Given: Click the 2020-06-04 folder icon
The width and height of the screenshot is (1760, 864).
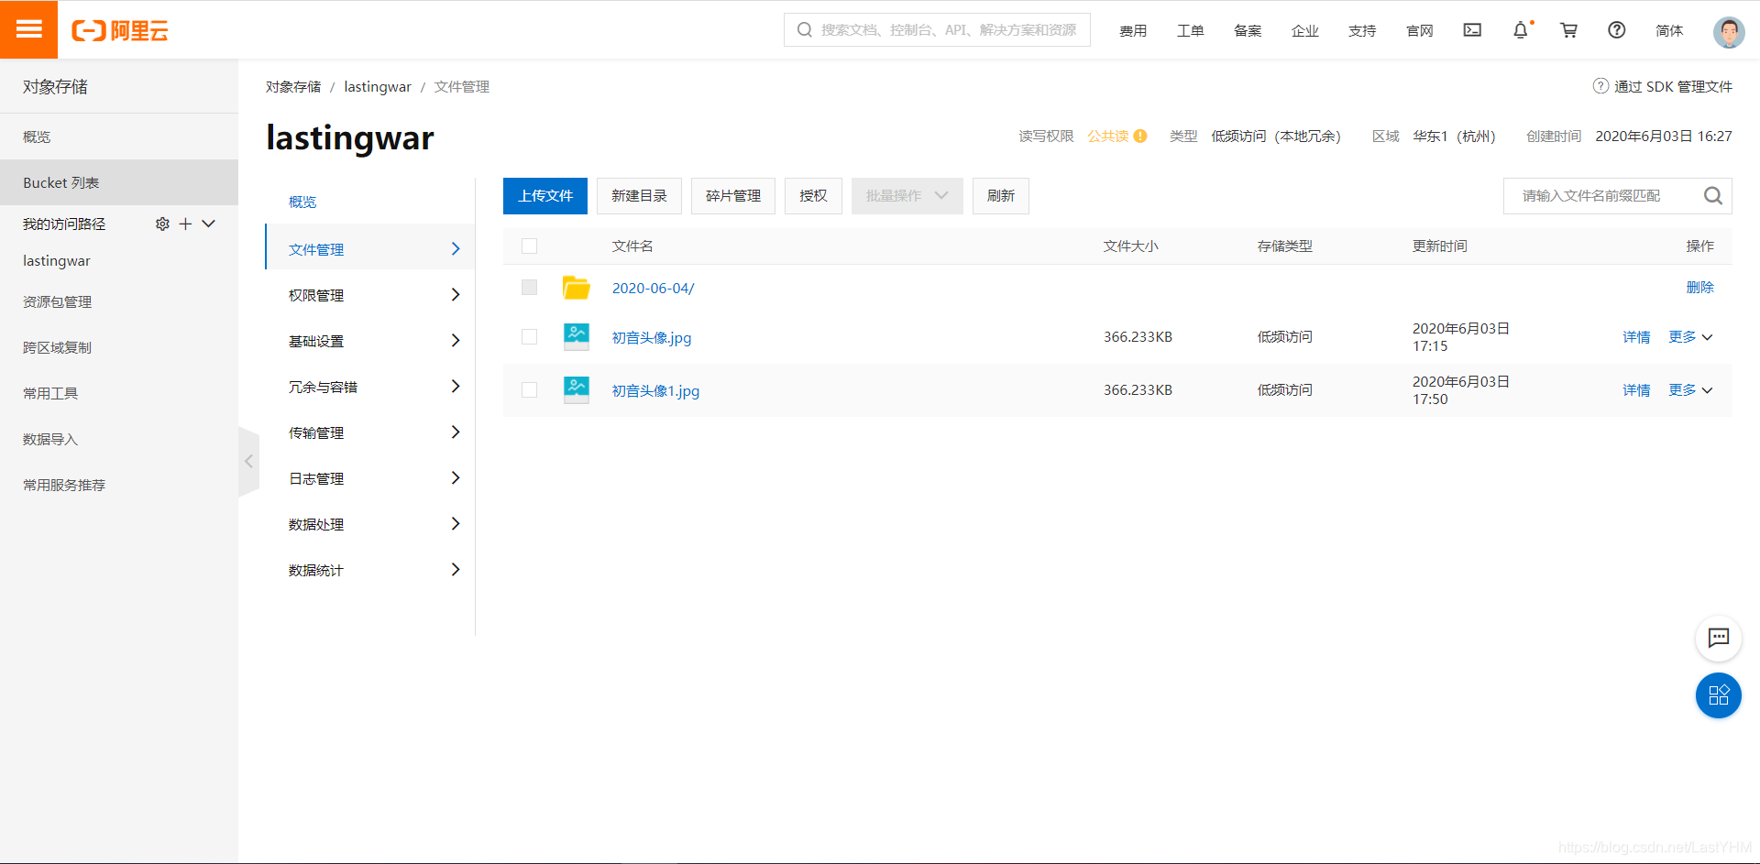Looking at the screenshot, I should click(x=576, y=288).
